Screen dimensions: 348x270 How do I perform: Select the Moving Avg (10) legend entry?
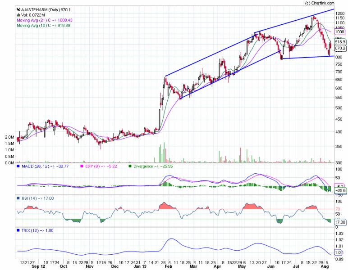point(43,26)
